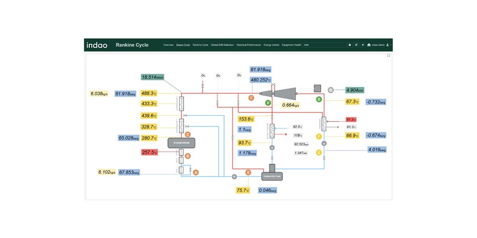Click the 18.514 MWth heat input value

[153, 77]
